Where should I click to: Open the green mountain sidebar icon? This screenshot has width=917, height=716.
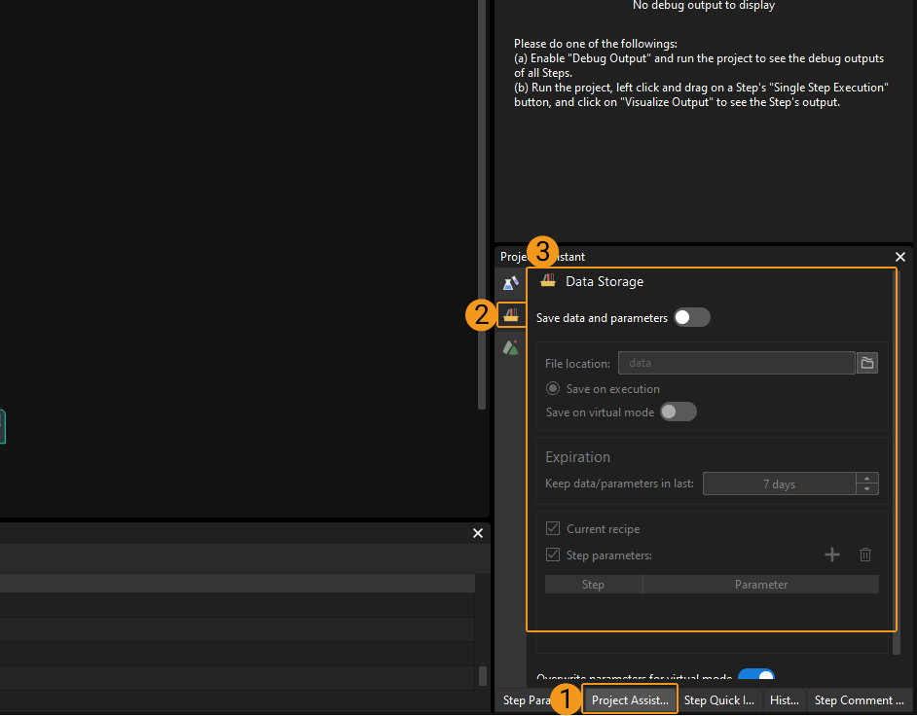pos(510,347)
